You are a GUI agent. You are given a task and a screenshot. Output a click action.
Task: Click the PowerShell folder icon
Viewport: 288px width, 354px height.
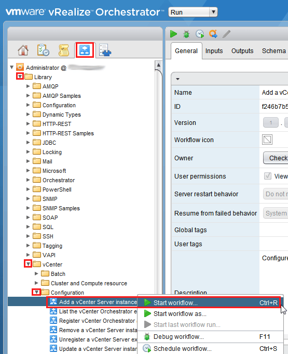coord(37,189)
